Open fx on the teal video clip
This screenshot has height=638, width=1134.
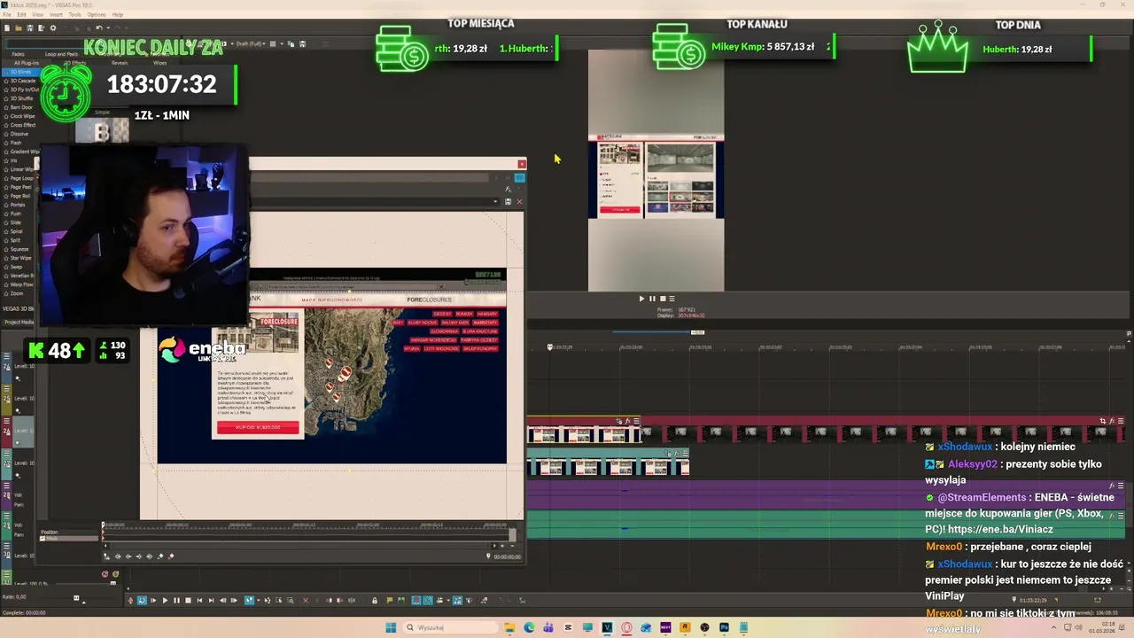click(x=676, y=454)
